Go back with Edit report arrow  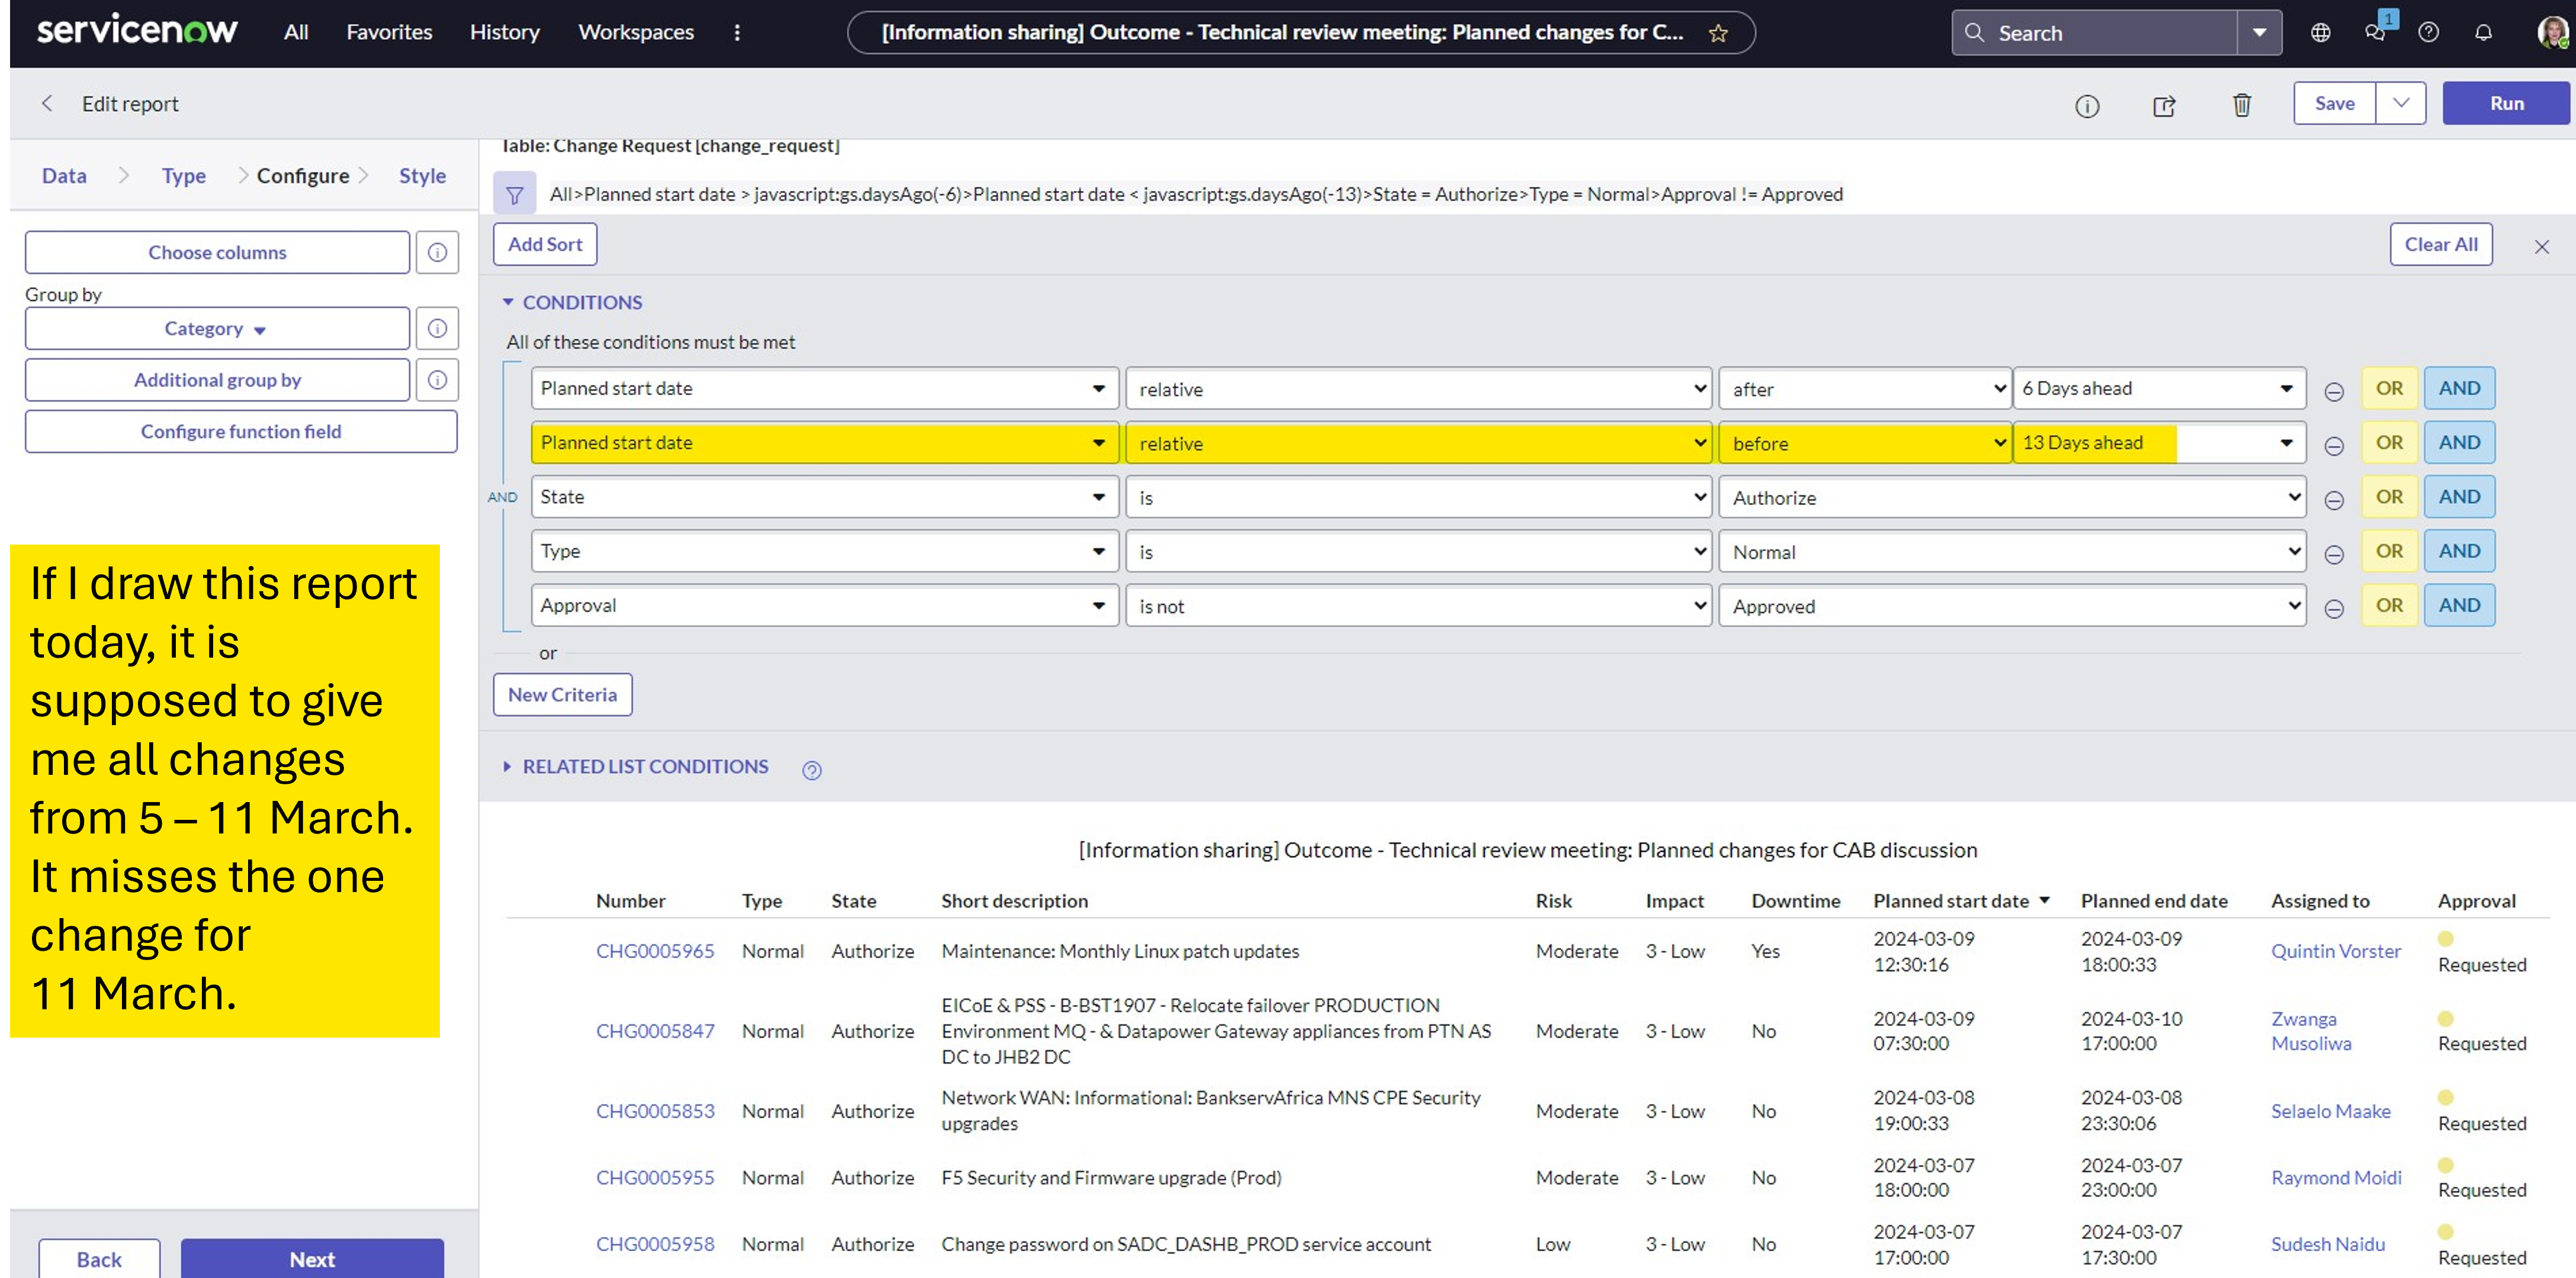[x=47, y=103]
